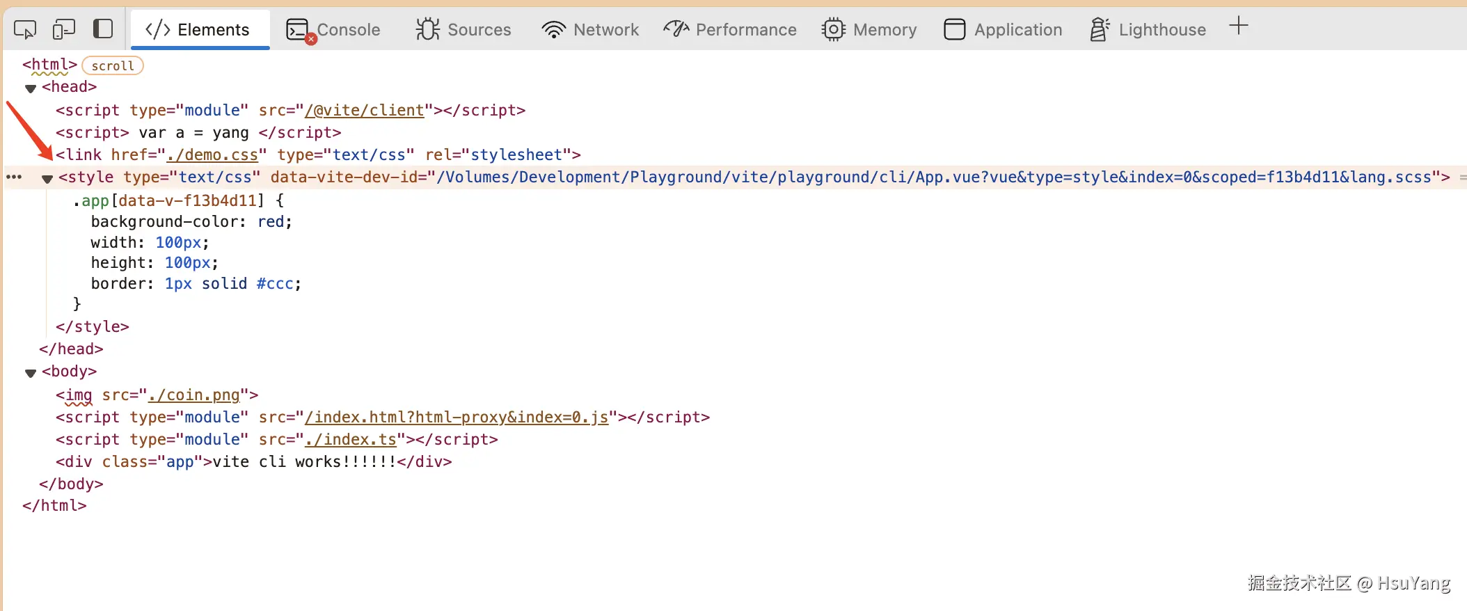Toggle device emulation icon
Image resolution: width=1467 pixels, height=611 pixels.
(x=64, y=29)
